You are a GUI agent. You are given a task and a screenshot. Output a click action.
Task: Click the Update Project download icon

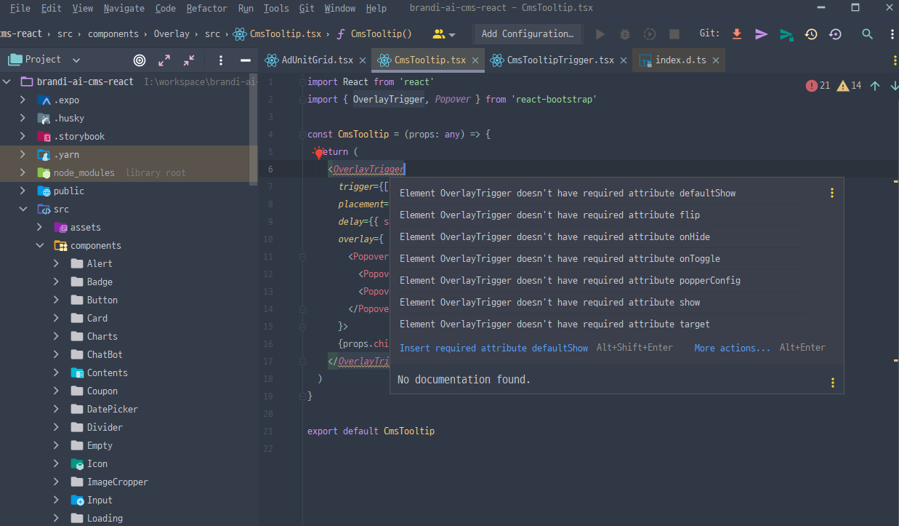[x=736, y=33]
